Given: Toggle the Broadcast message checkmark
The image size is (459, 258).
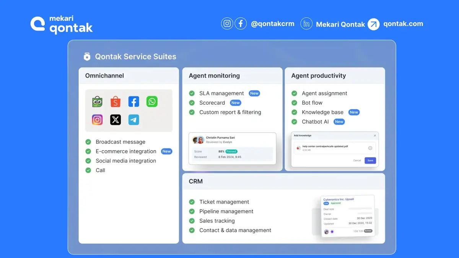Looking at the screenshot, I should click(88, 142).
